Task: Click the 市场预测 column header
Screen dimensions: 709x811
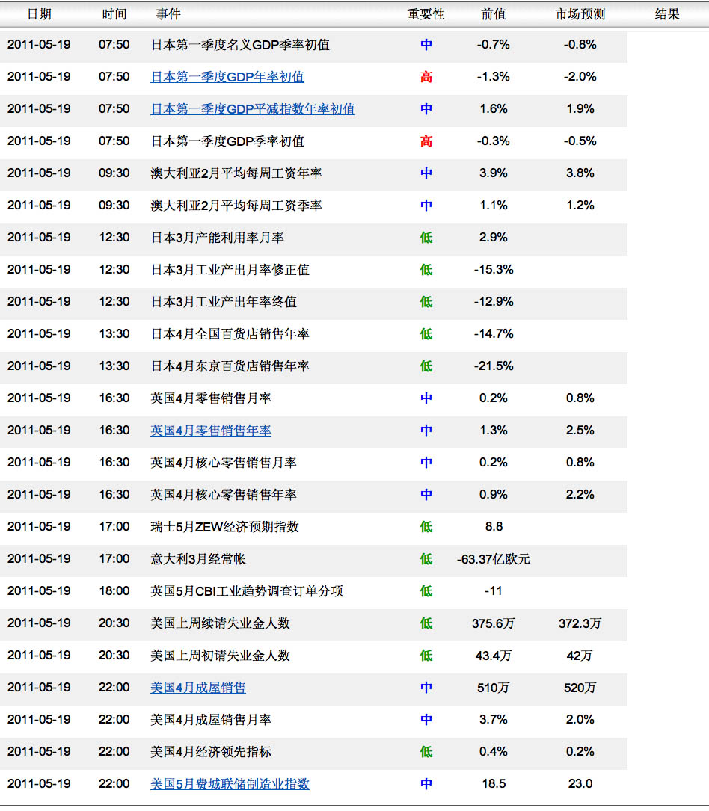Action: click(x=580, y=14)
